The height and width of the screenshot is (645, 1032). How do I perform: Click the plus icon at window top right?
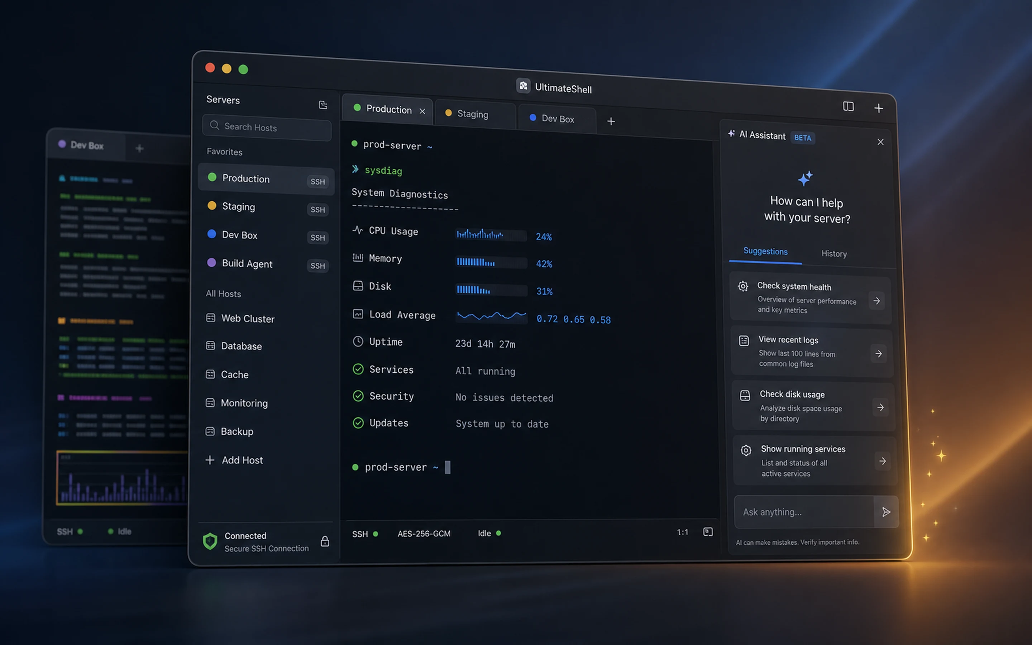[879, 108]
